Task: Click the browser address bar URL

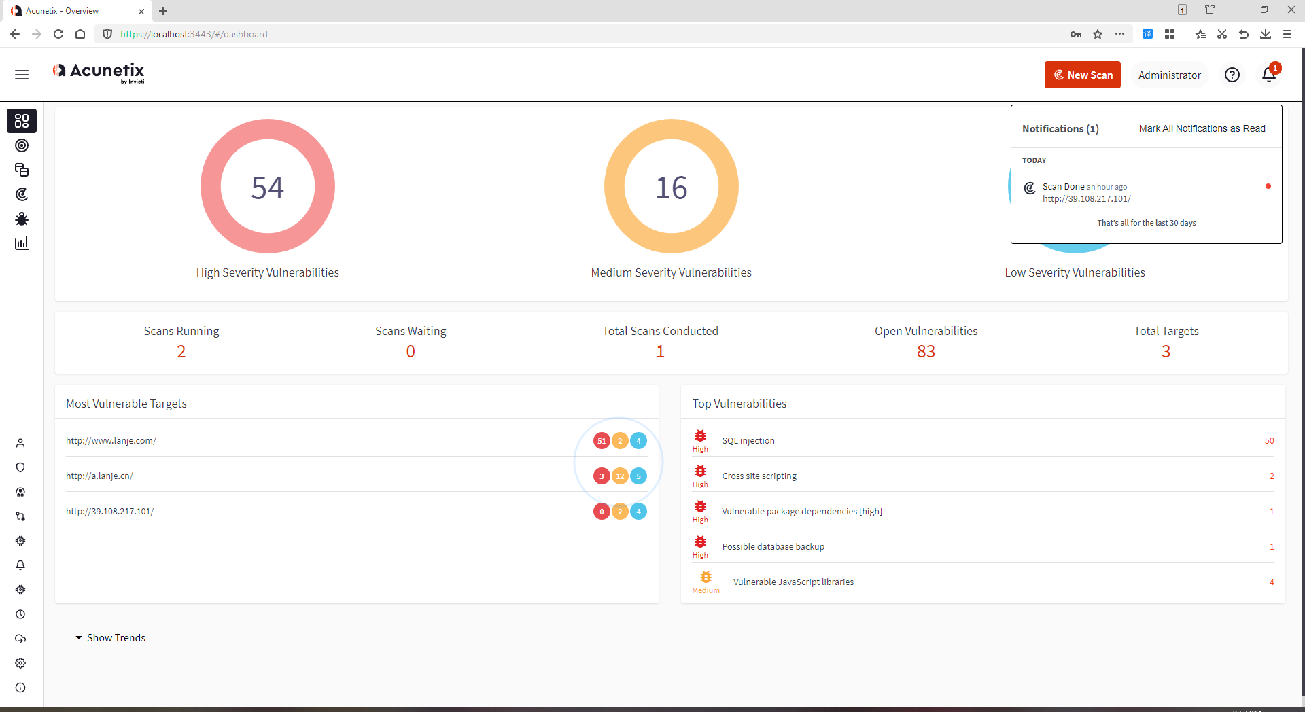Action: pyautogui.click(x=194, y=34)
